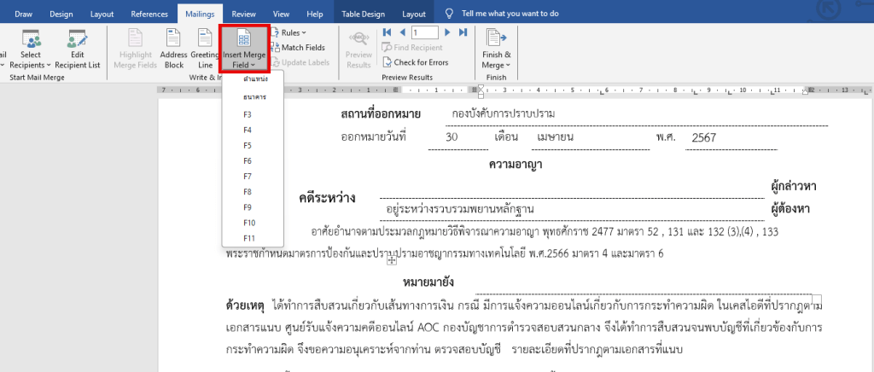Image resolution: width=874 pixels, height=372 pixels.
Task: Pick the F11 merge field entry
Action: click(x=249, y=238)
